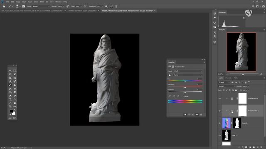Click the Saturation slider handle
266x149 pixels.
185,87
